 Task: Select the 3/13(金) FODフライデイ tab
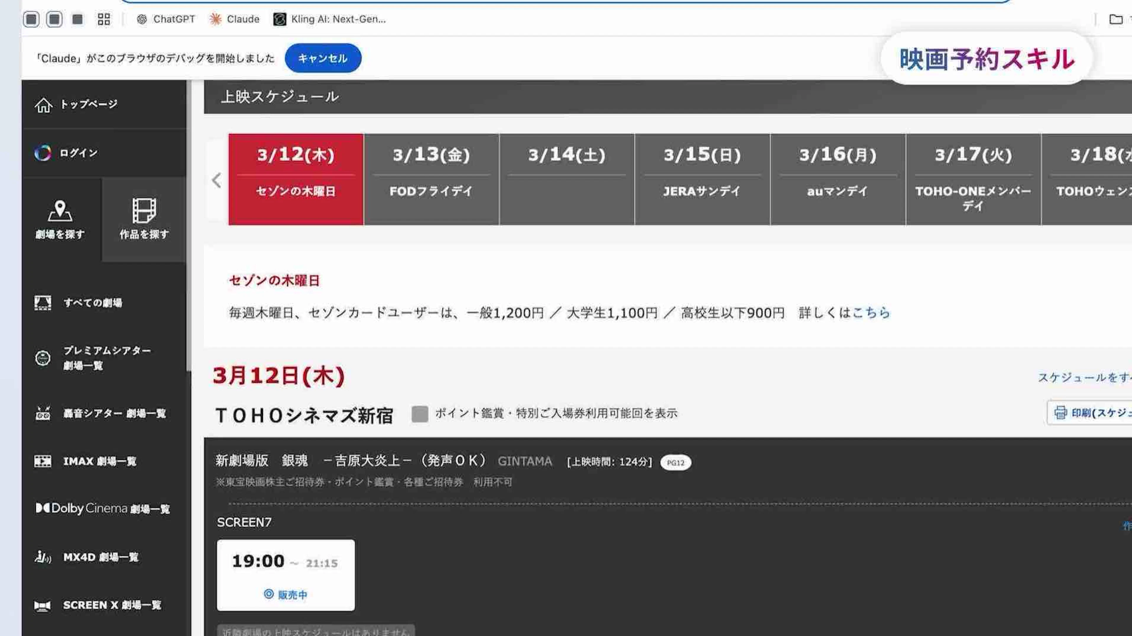coord(431,179)
